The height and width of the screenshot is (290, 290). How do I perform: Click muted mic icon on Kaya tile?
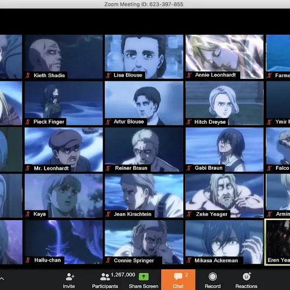click(28, 214)
